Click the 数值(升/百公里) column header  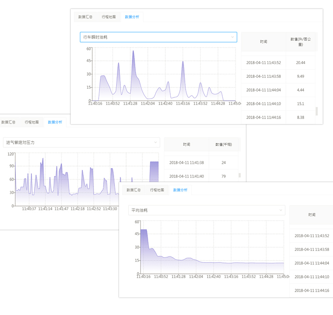(300, 42)
